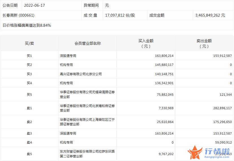Select buy amount 145,880,117

pyautogui.click(x=164, y=65)
